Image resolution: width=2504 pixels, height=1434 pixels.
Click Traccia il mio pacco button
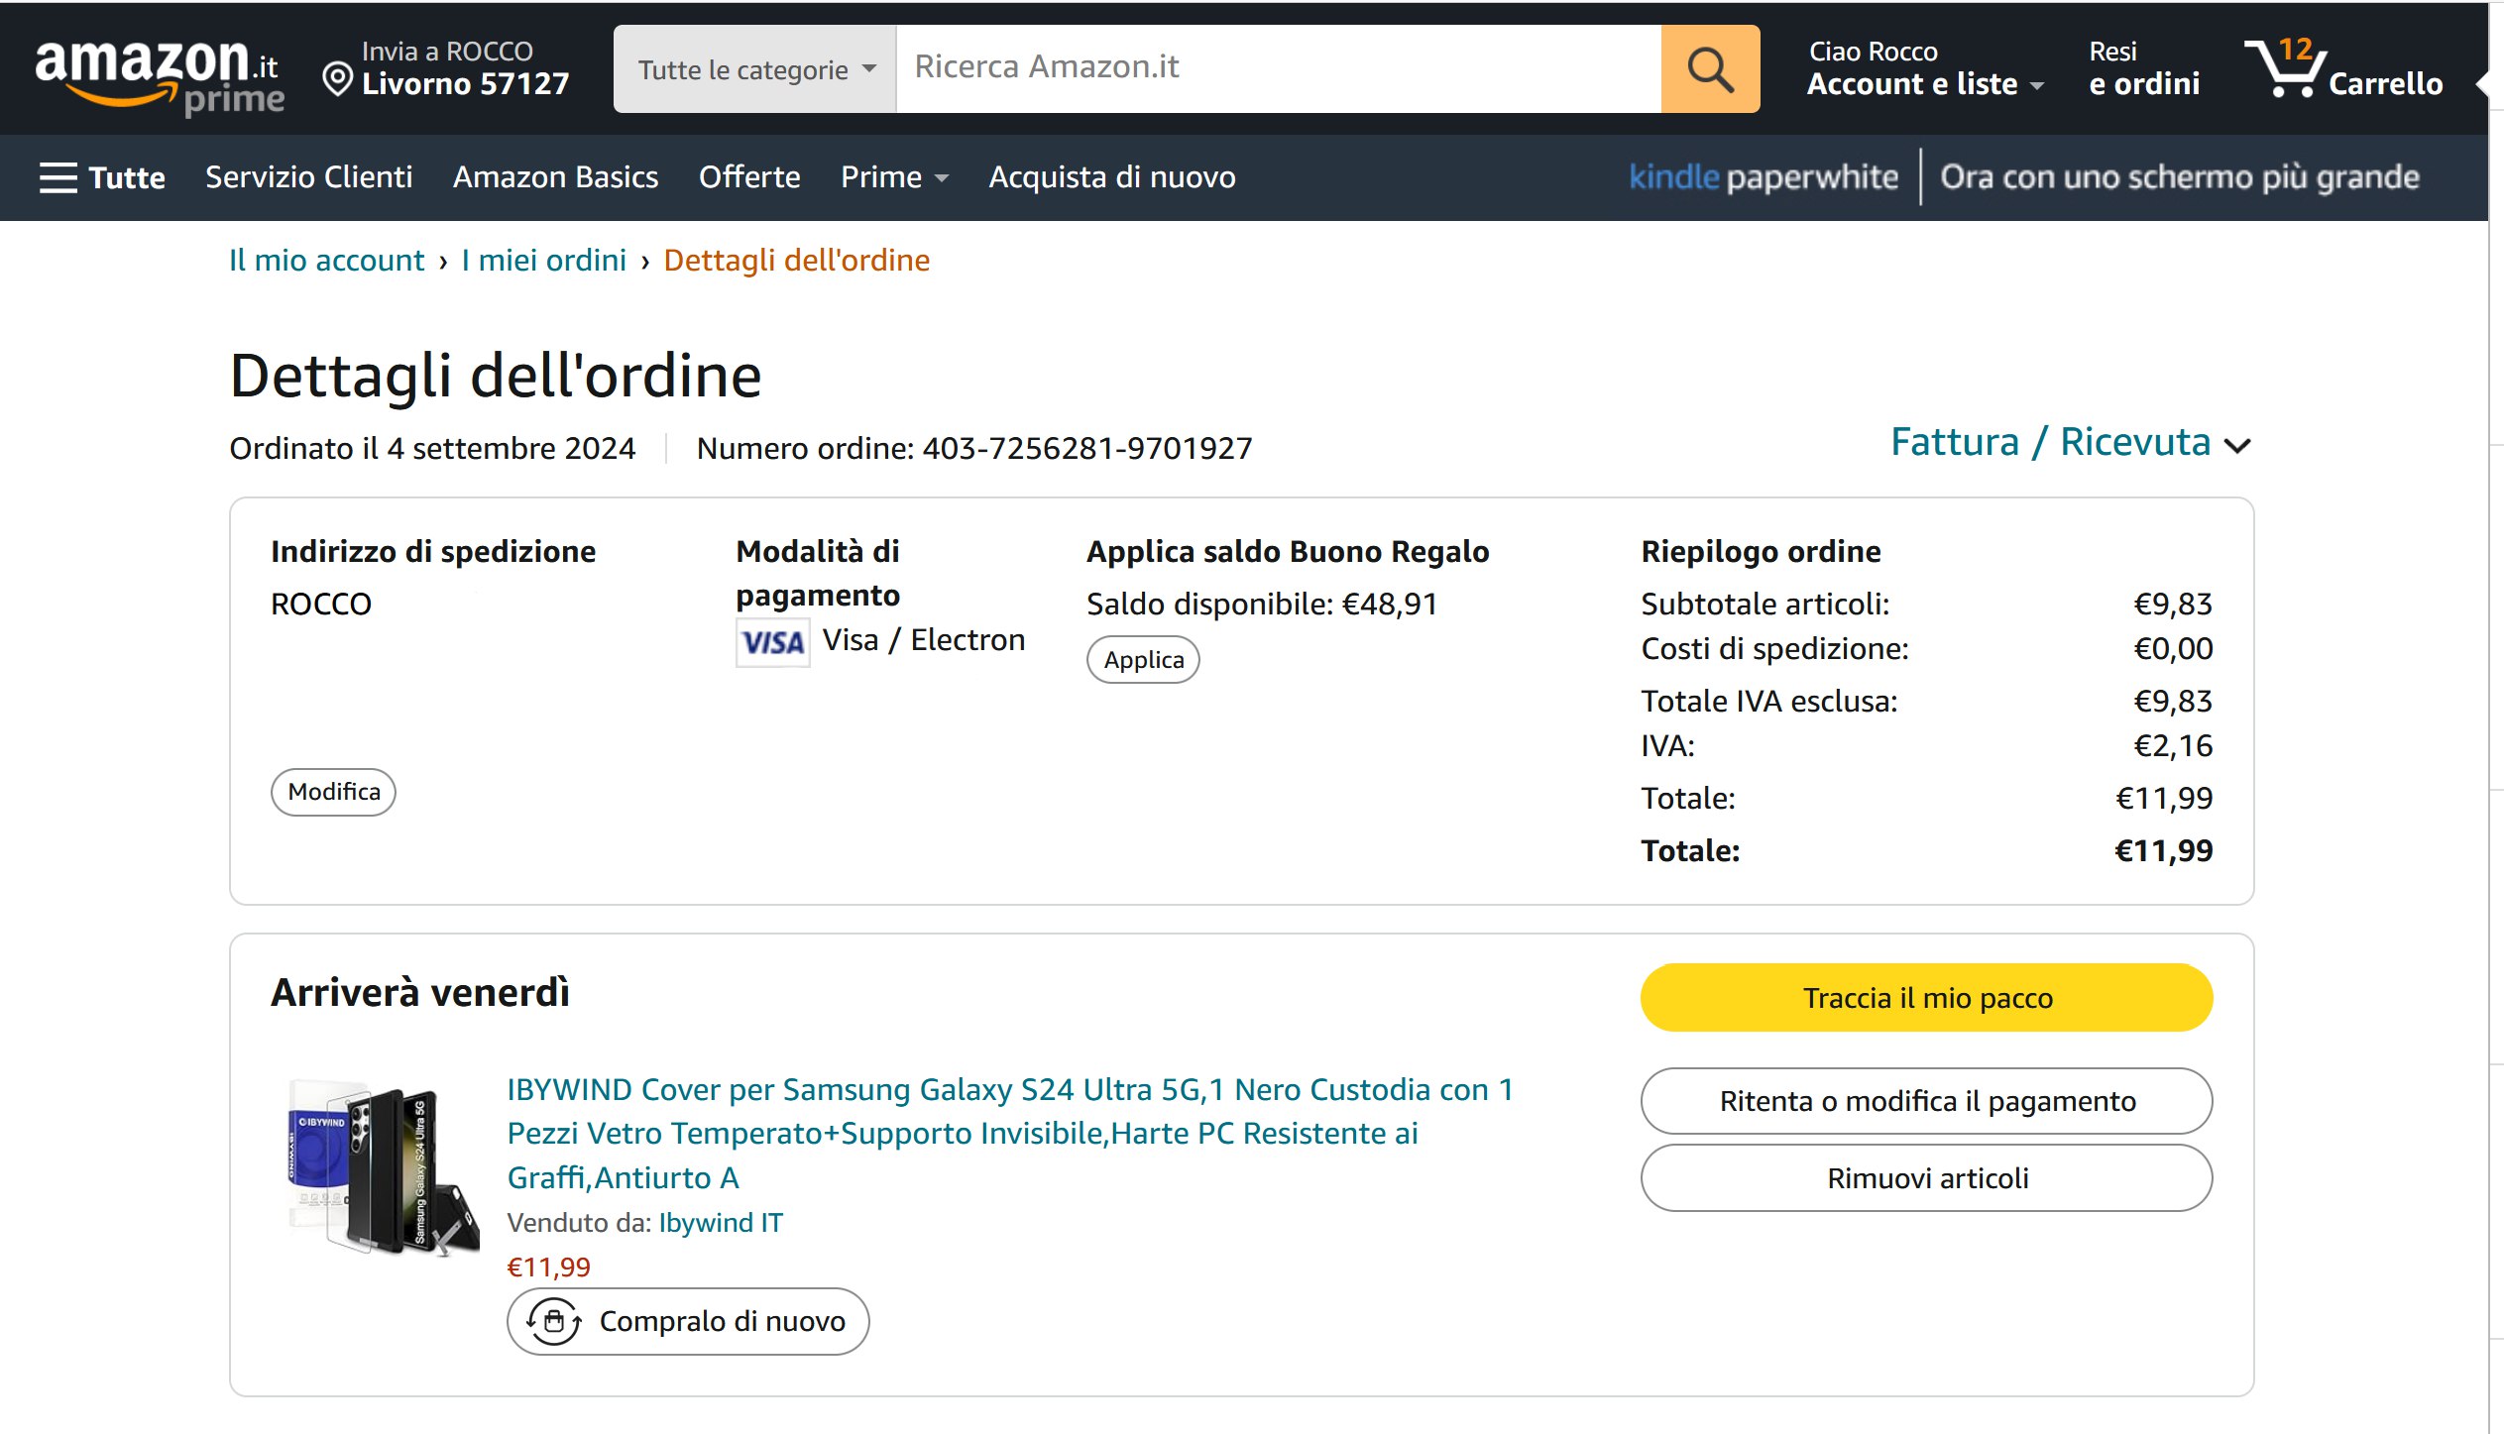point(1926,998)
